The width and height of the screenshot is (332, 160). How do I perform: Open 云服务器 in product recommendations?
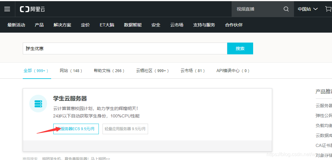pyautogui.click(x=324, y=106)
